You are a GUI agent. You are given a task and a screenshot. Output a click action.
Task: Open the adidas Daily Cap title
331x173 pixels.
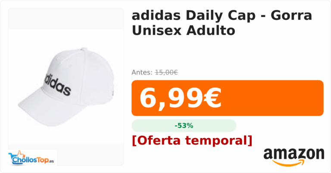(222, 23)
